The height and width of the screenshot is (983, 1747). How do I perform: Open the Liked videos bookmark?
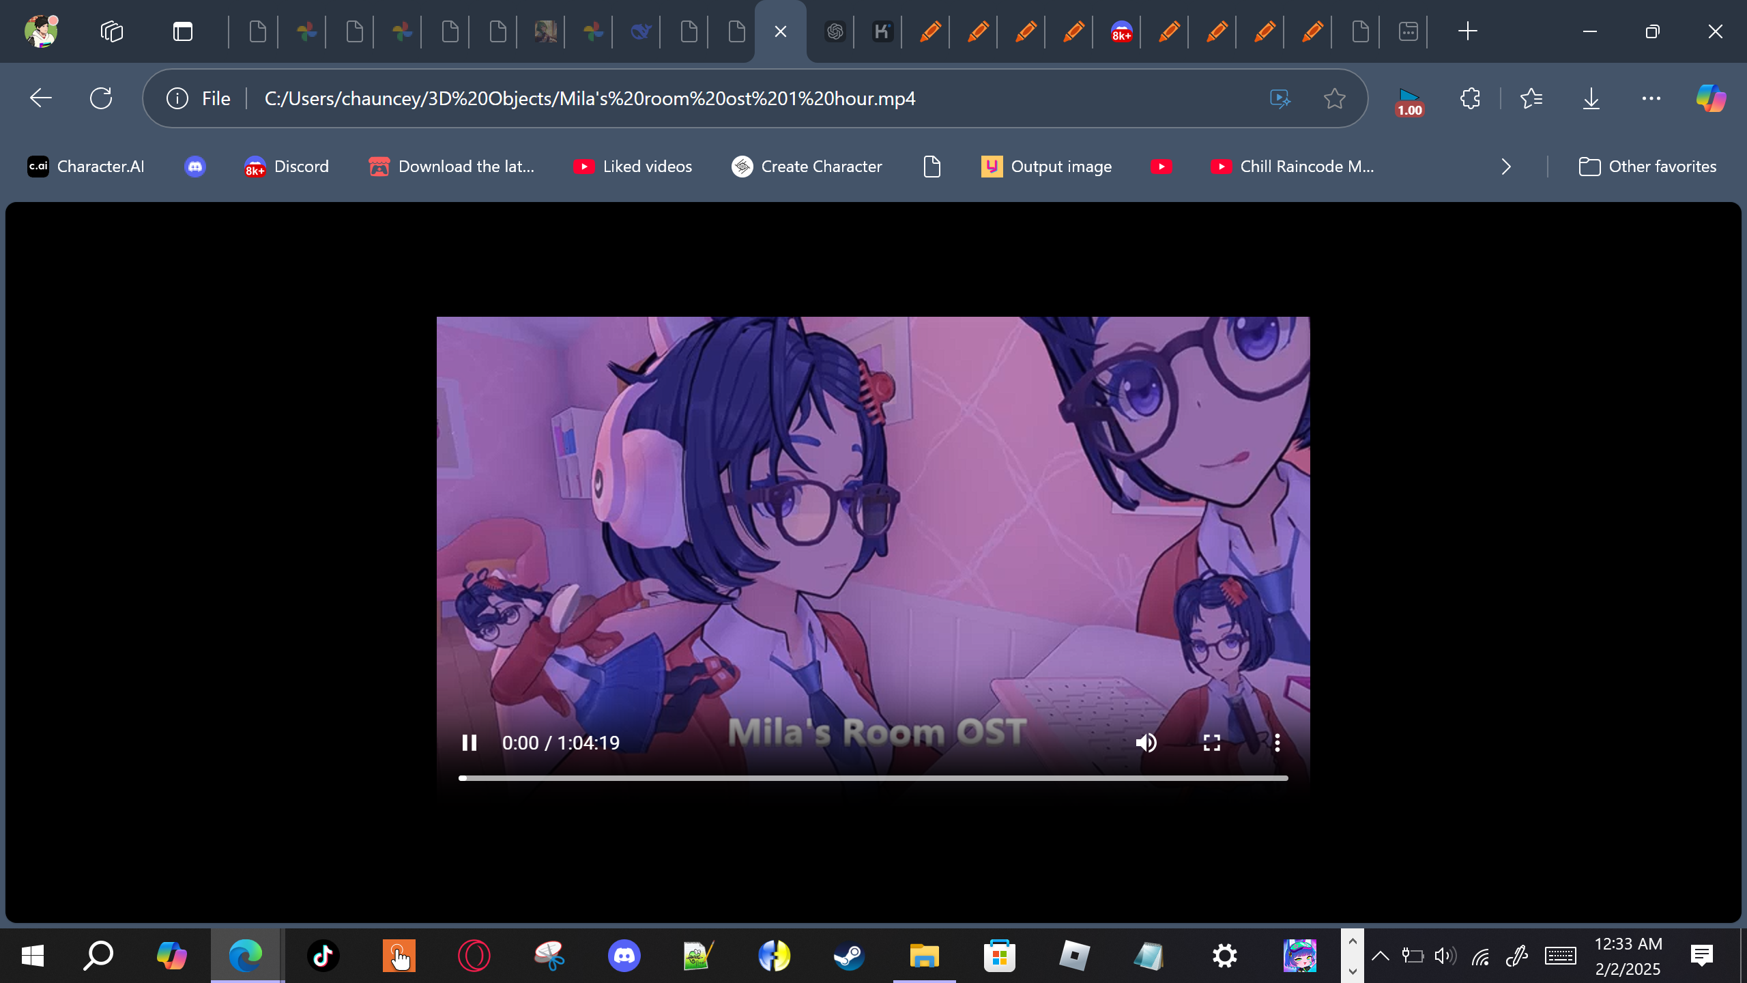coord(633,167)
